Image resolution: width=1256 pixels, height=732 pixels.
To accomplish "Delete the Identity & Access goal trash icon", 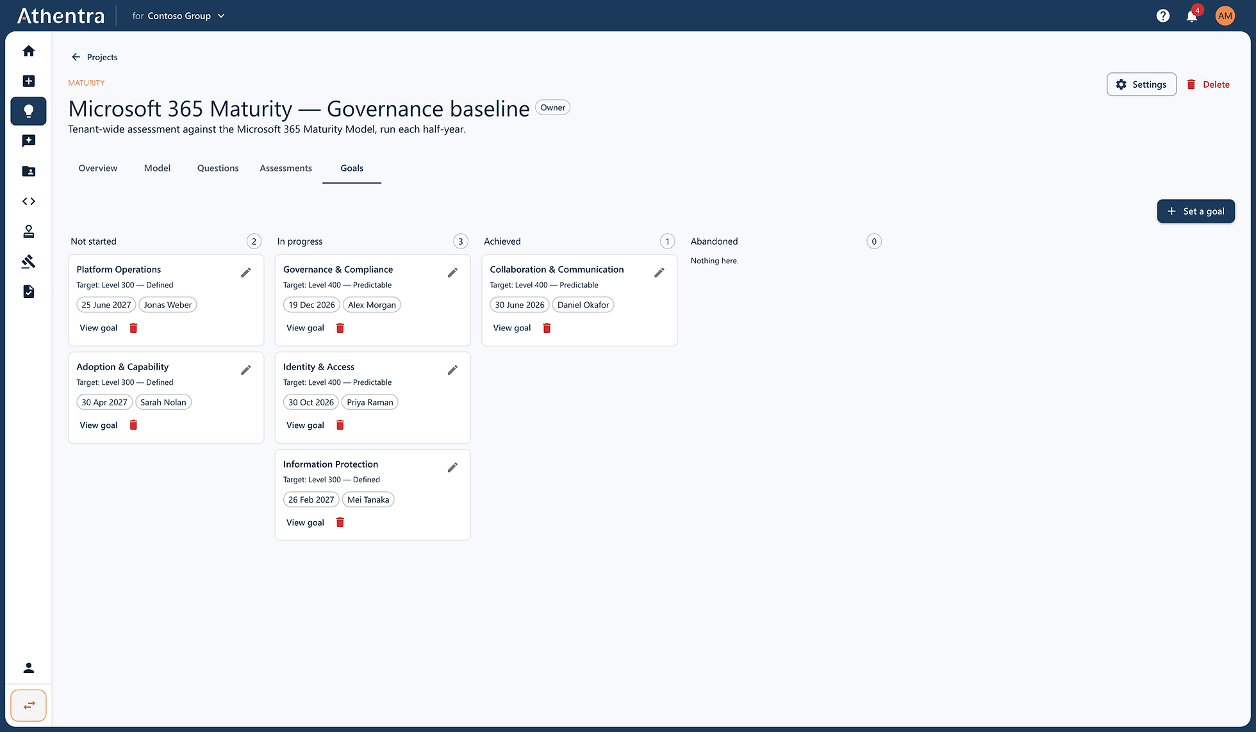I will 340,425.
